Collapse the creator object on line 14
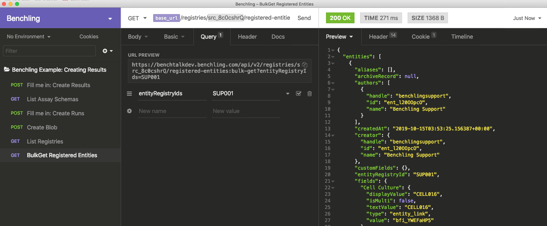 333,135
